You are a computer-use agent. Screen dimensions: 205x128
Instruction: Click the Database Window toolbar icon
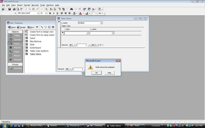[x=89, y=9]
